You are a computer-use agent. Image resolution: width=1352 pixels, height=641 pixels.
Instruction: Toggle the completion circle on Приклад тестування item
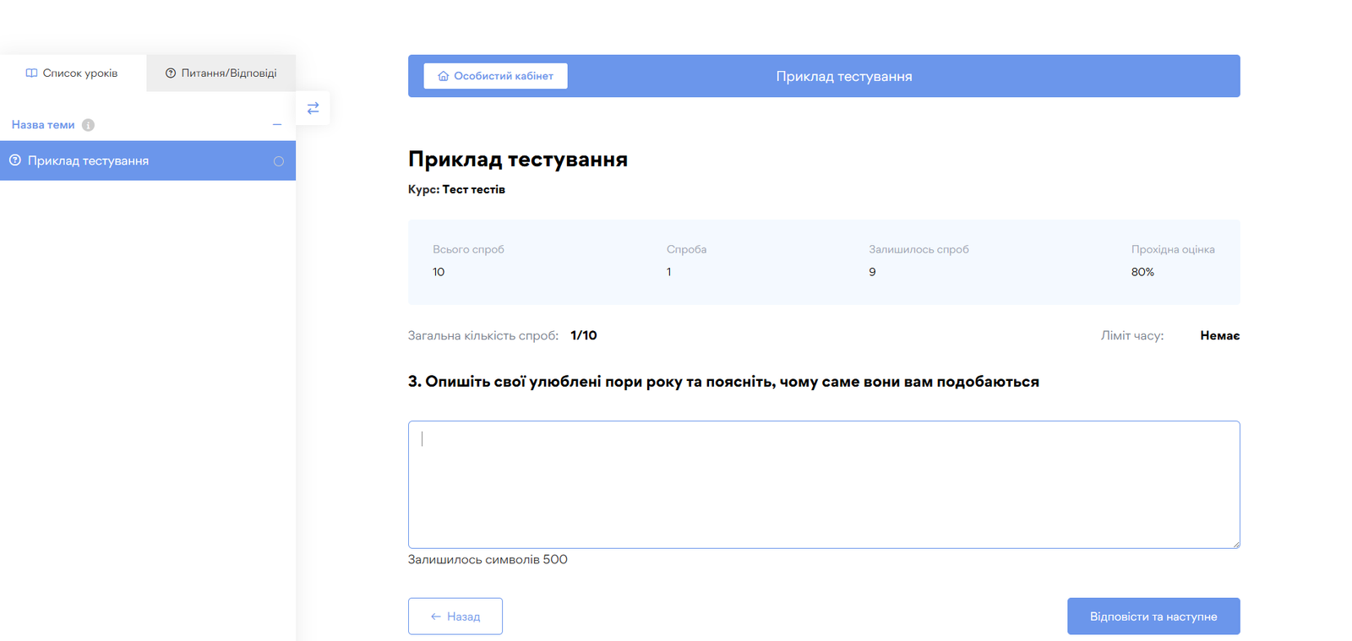(279, 161)
